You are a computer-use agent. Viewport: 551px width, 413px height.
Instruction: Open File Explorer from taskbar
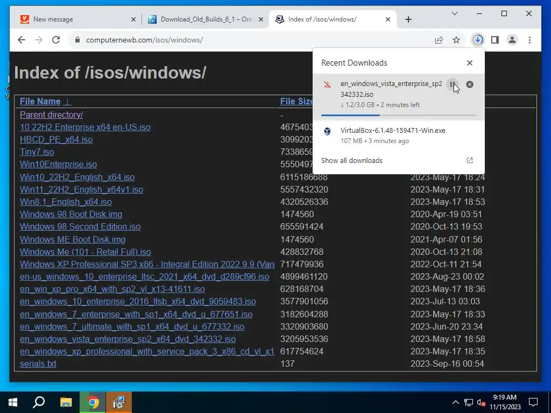coord(66,402)
